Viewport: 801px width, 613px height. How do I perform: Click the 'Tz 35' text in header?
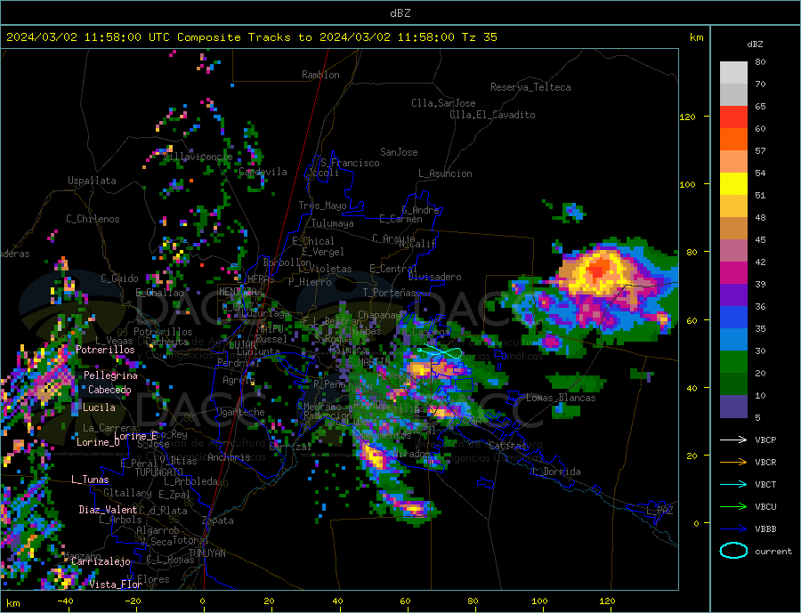point(479,37)
